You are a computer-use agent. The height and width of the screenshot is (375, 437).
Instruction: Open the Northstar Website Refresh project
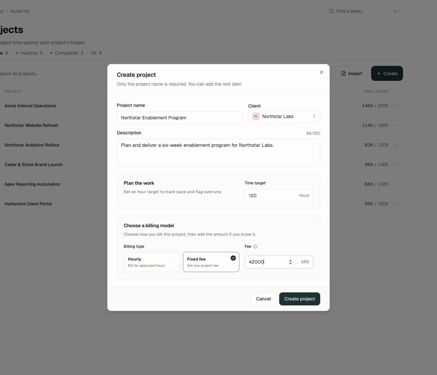coord(31,125)
